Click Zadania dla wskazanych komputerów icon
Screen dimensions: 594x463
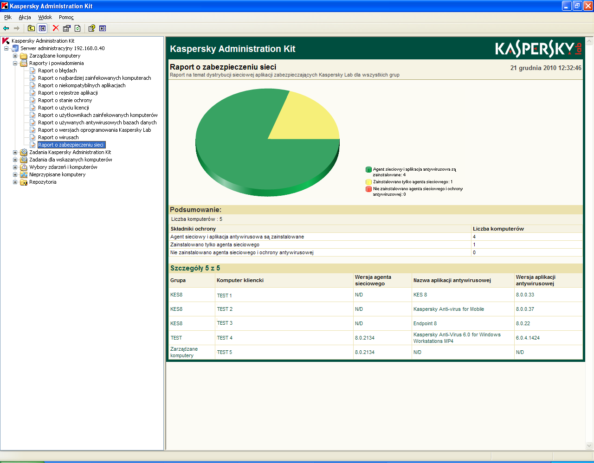[24, 160]
